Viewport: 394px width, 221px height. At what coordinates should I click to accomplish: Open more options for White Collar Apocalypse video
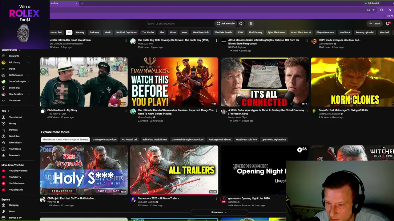307,110
